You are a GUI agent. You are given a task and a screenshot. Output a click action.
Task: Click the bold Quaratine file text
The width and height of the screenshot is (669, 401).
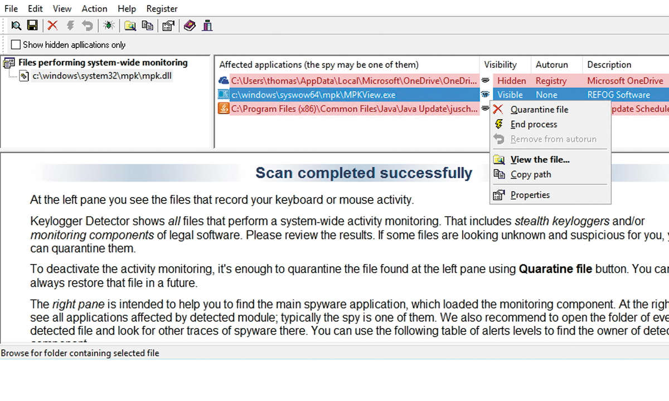click(555, 270)
